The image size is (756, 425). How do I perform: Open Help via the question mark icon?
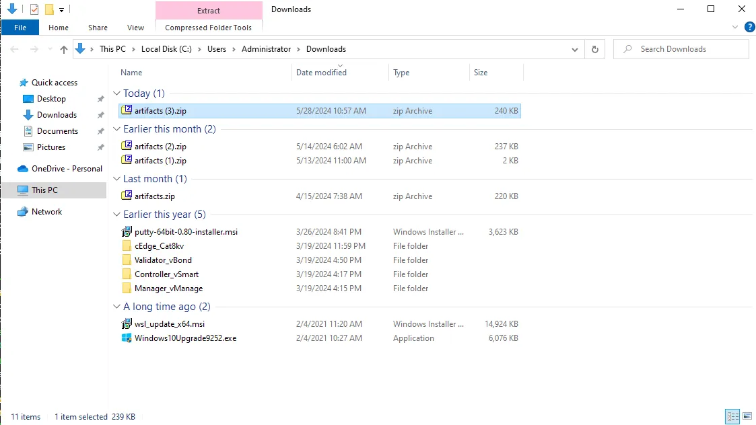tap(749, 27)
